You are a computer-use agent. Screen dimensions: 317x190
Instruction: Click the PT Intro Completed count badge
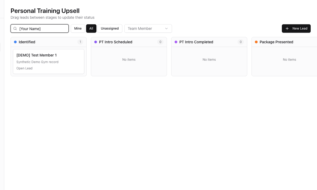(240, 42)
